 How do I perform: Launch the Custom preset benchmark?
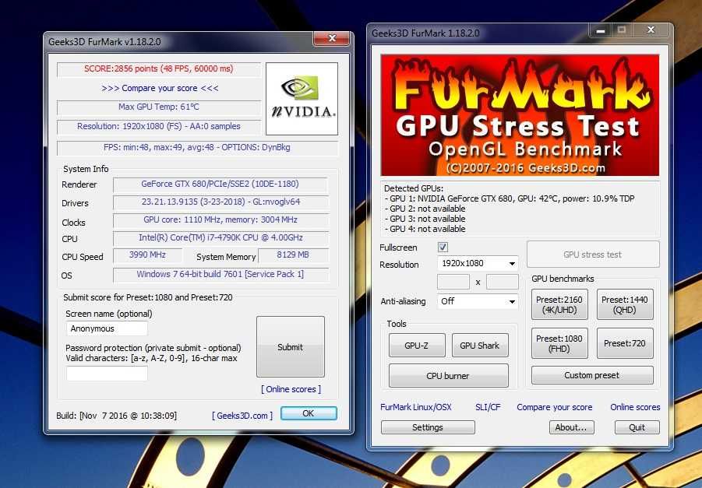592,375
